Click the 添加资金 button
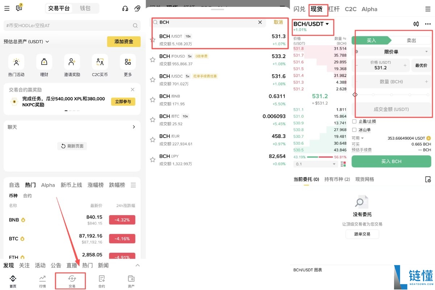Viewport: 435px width, 290px height. (x=123, y=42)
